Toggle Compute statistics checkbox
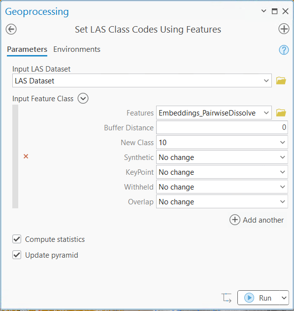Image resolution: width=294 pixels, height=311 pixels. (x=17, y=239)
